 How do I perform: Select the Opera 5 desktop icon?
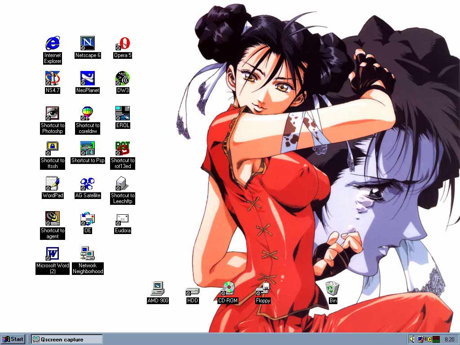[123, 44]
